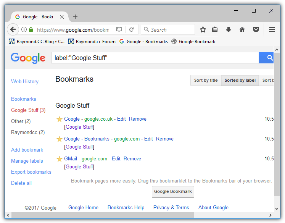Screen dimensions: 285x223
Task: Click [Google Stuff] label under GMail
Action: point(79,166)
